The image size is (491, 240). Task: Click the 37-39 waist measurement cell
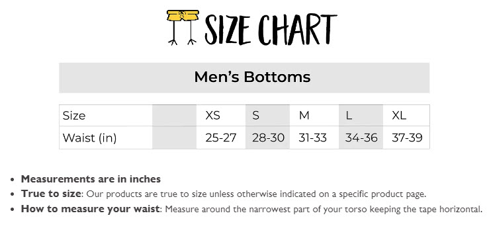point(406,138)
